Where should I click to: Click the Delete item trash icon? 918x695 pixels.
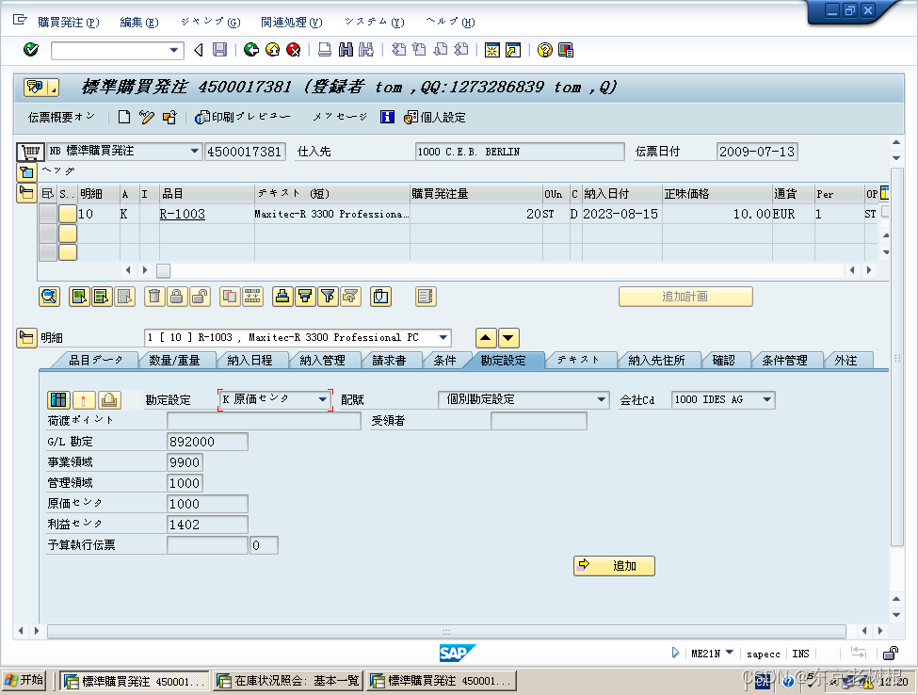154,297
